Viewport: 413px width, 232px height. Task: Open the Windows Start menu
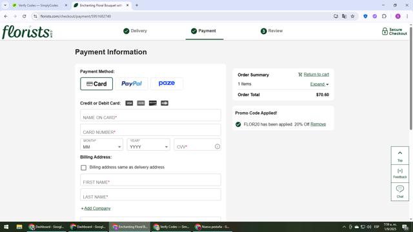pos(6,227)
